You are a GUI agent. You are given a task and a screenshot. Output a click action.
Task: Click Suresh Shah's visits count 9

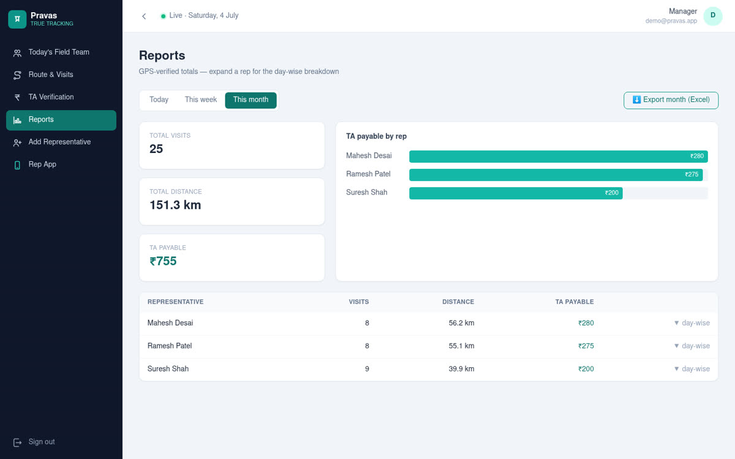[x=367, y=369]
